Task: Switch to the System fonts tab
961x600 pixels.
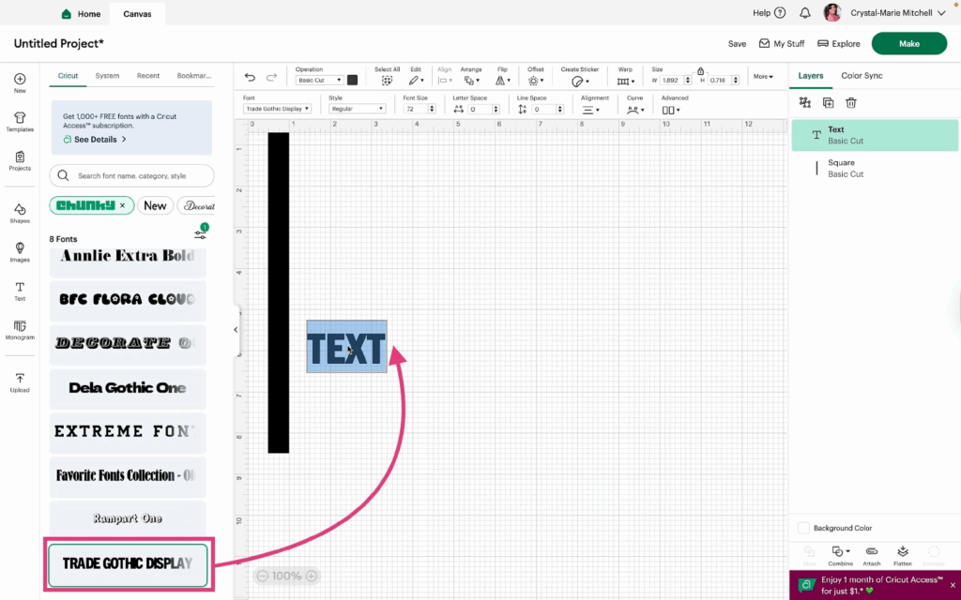Action: (x=107, y=76)
